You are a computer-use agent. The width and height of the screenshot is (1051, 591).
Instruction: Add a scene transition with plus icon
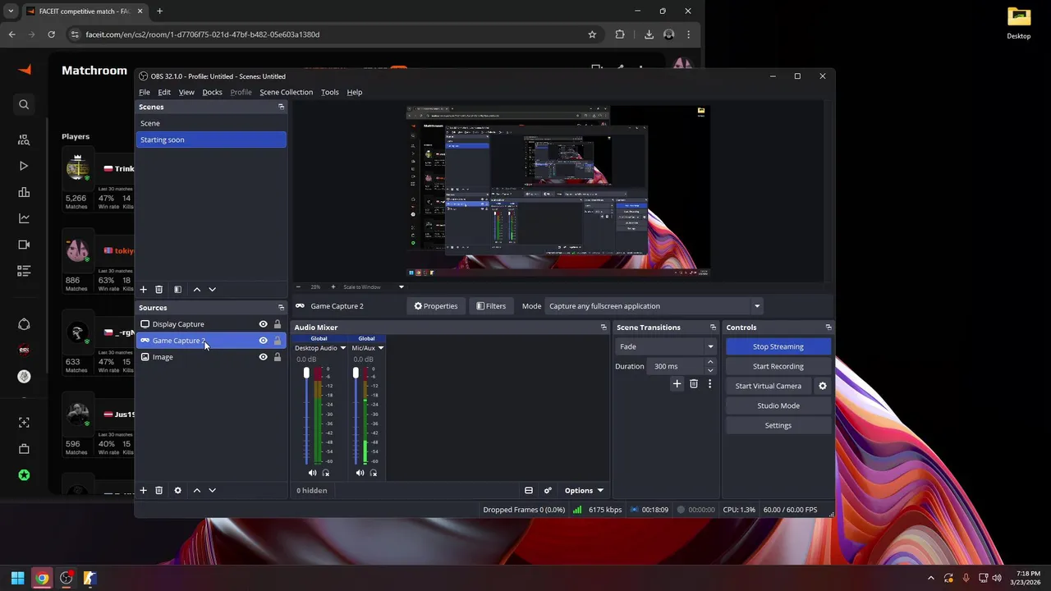(677, 383)
